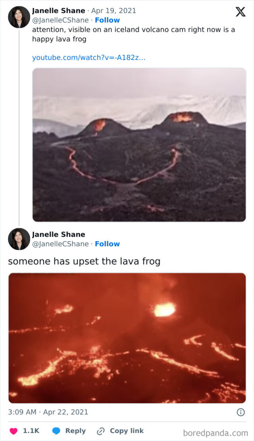Open the top Janelle Shane display name
The image size is (254, 441).
pyautogui.click(x=58, y=11)
